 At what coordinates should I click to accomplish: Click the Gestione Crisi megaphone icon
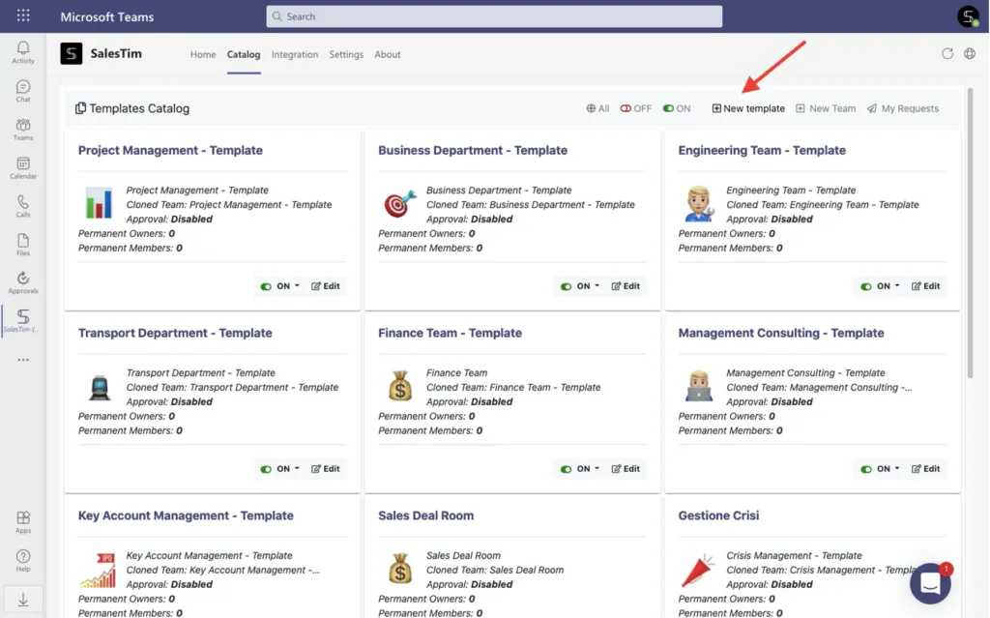697,570
